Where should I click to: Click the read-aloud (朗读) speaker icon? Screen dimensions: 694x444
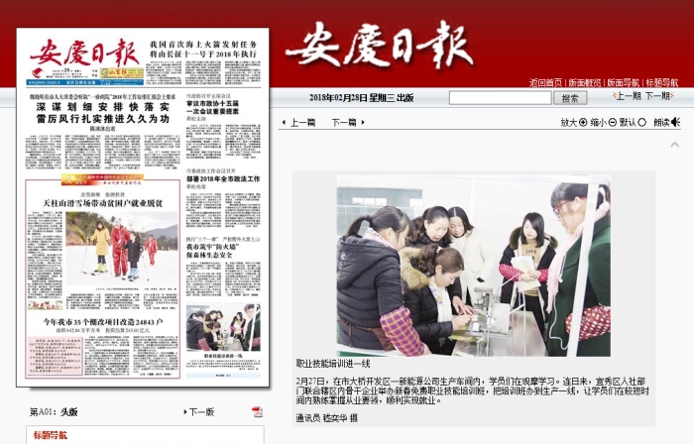676,123
